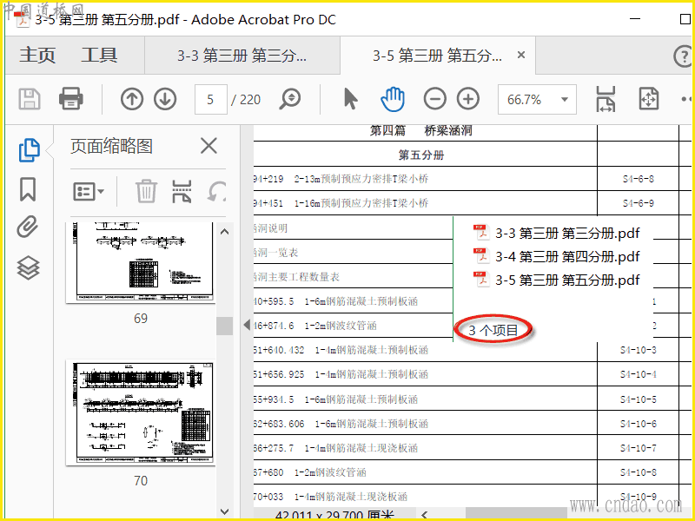Click table cell S4-10-5
Viewport: 695px width, 521px height.
[x=639, y=399]
